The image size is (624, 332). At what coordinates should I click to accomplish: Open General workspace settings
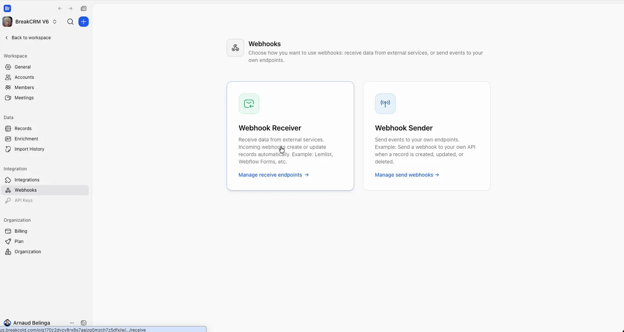tap(45, 67)
